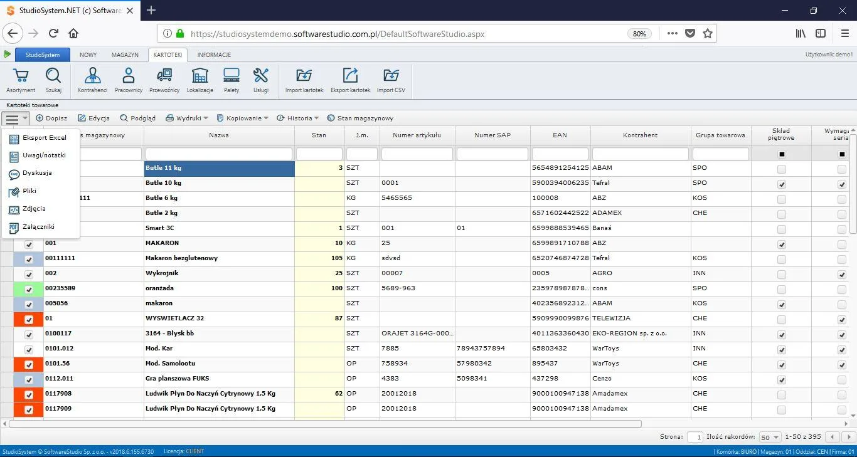Toggle the row checkbox for 00235589 oranżada
Screen dimensions: 857x457
[x=29, y=289]
